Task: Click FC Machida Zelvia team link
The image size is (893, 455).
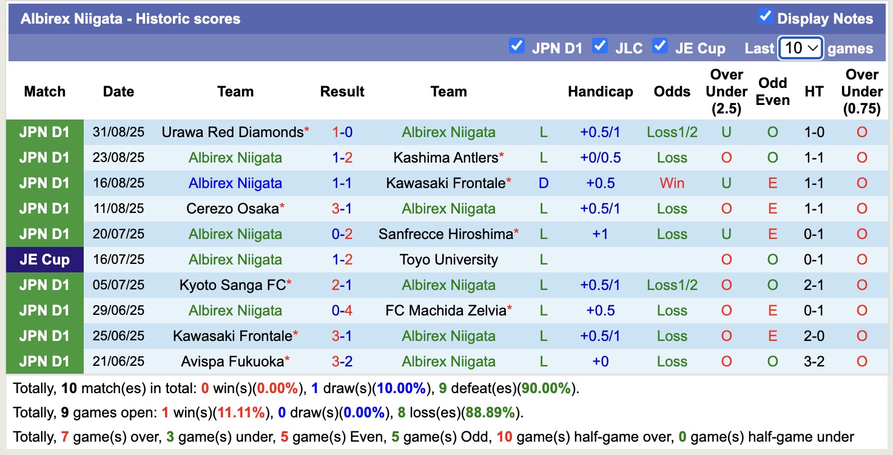Action: pos(446,311)
